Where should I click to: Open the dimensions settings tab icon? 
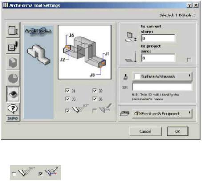[13, 30]
